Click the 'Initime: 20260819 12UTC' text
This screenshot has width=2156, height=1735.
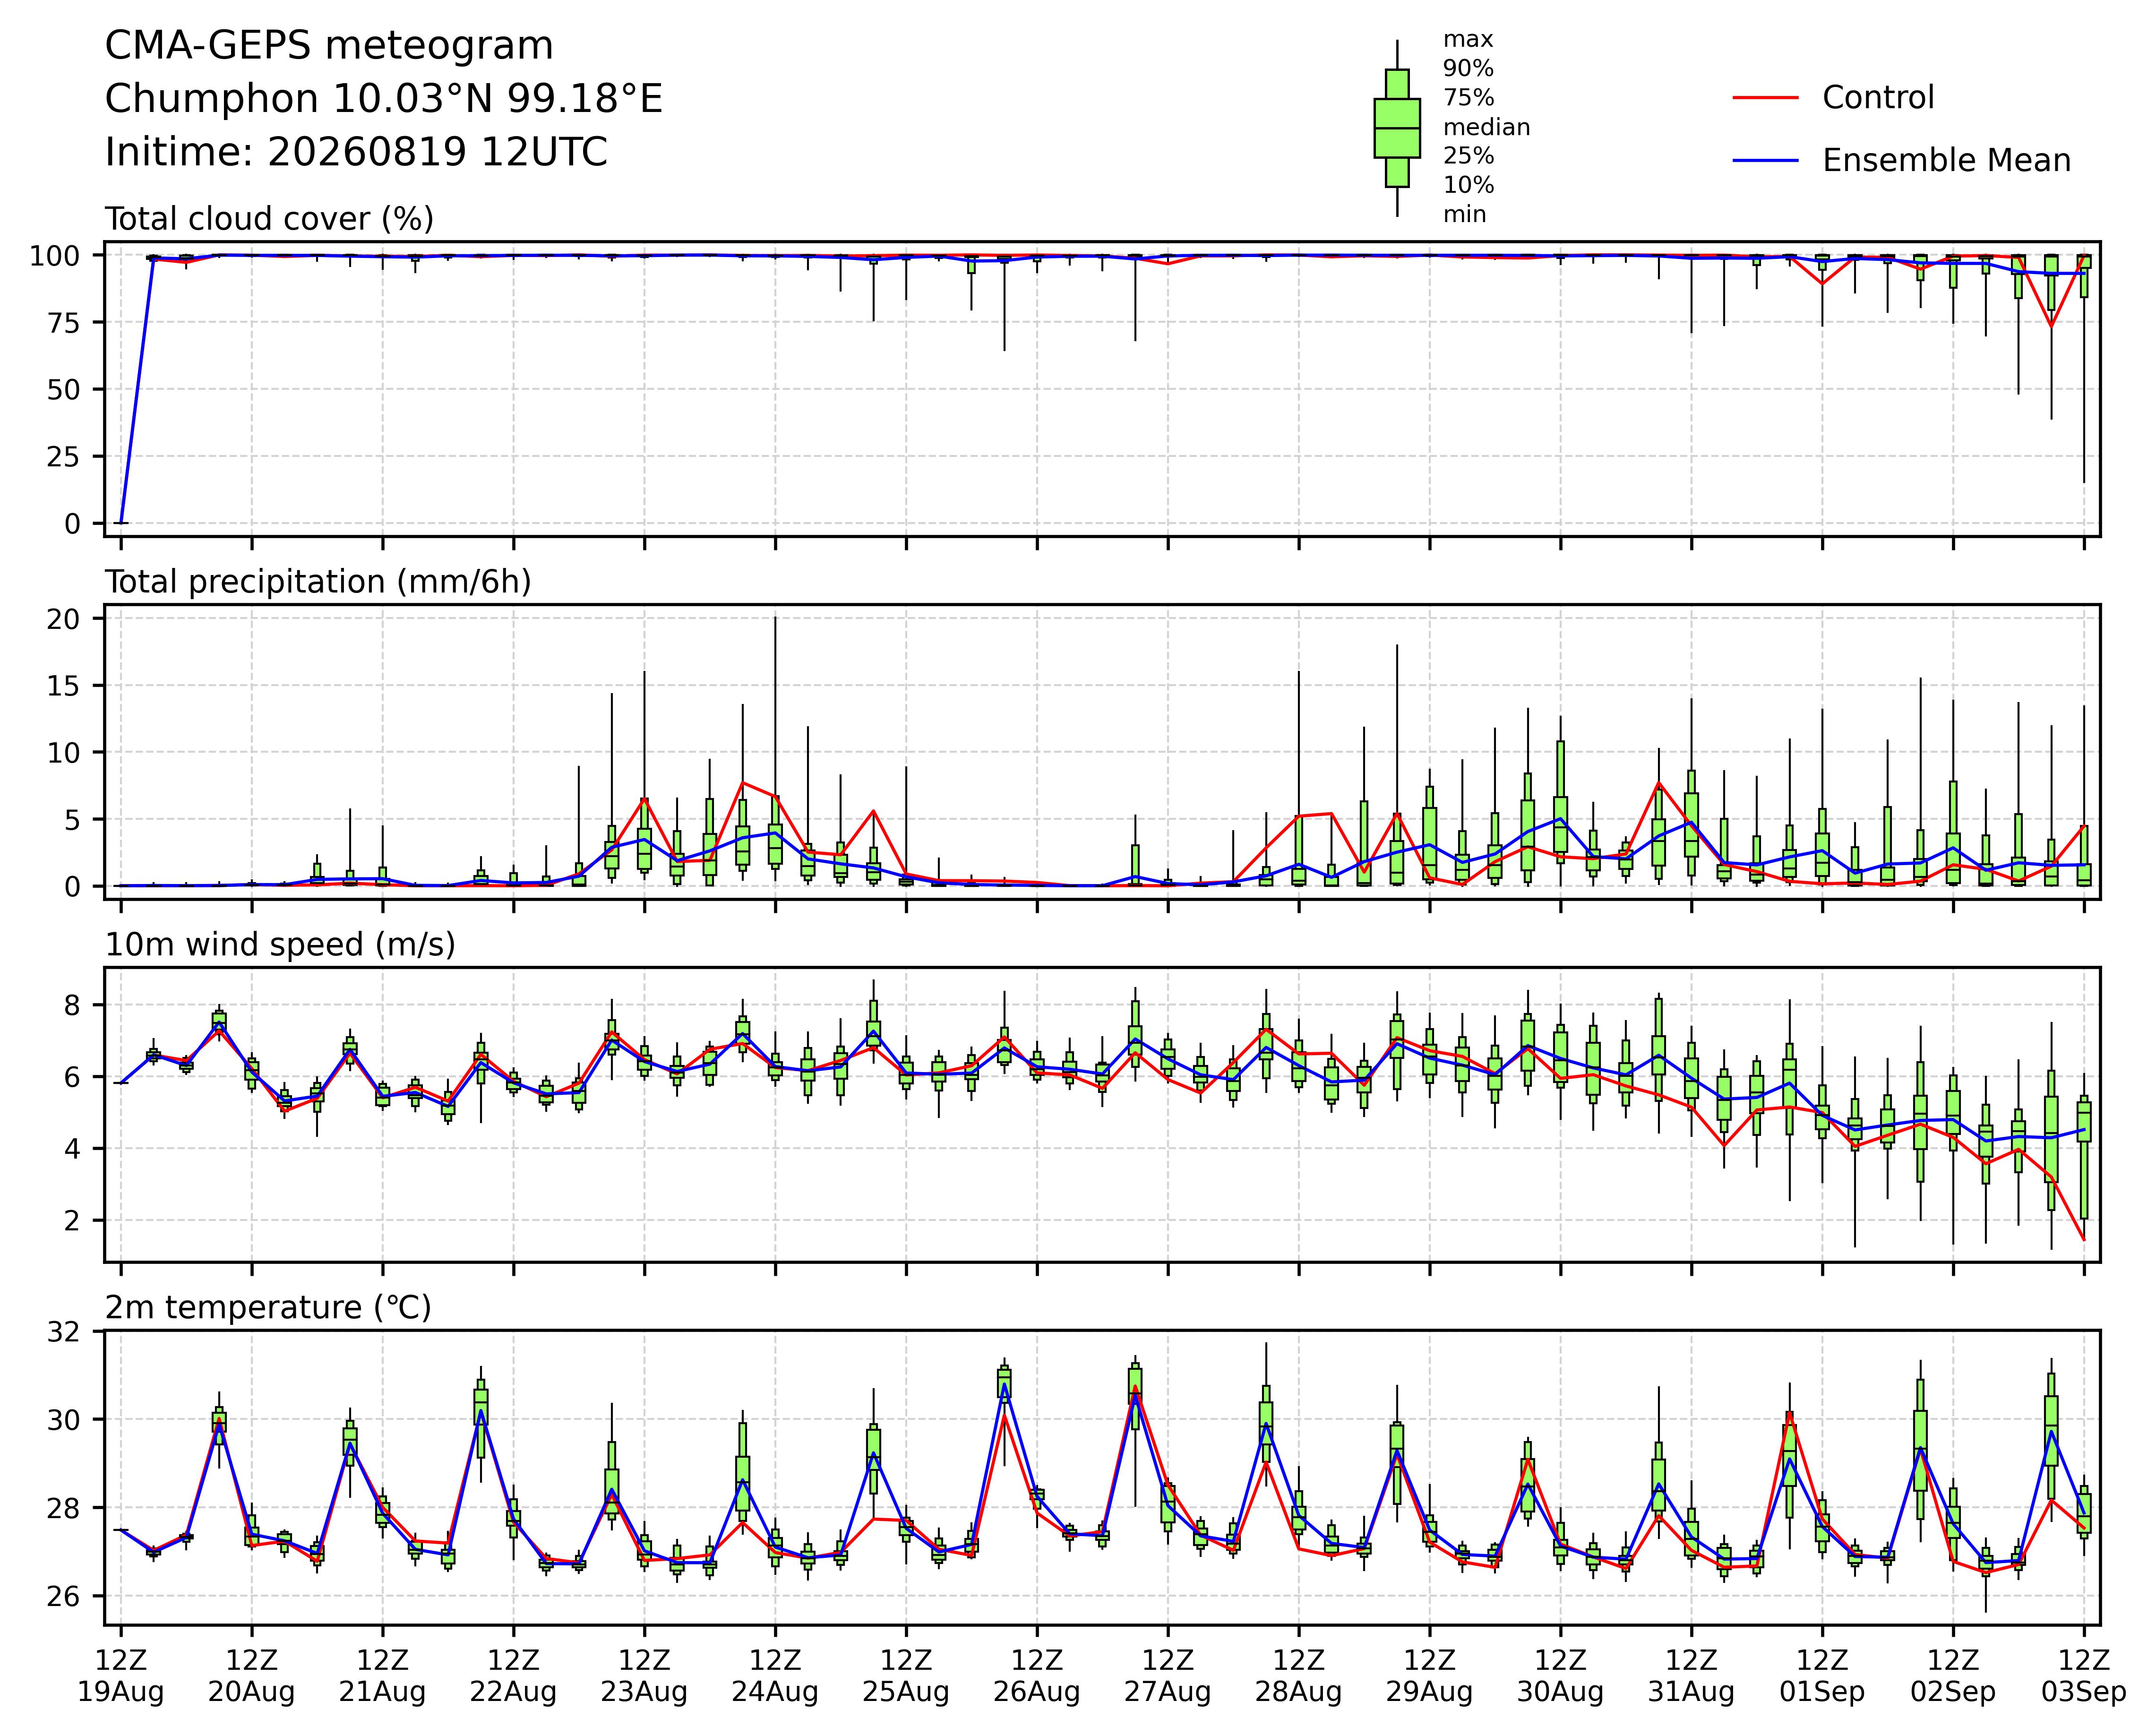click(x=356, y=153)
